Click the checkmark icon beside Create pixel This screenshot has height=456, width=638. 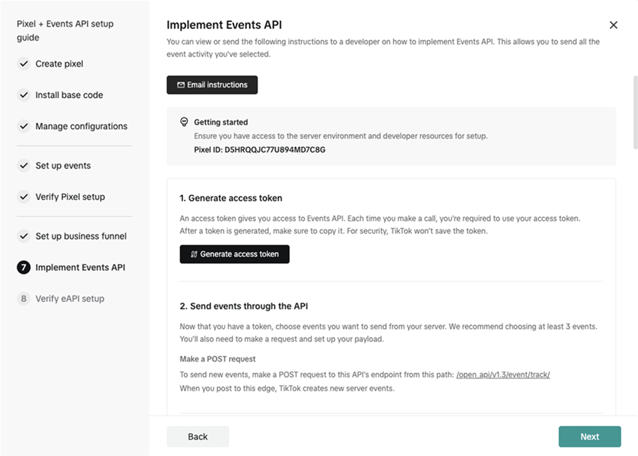click(24, 64)
